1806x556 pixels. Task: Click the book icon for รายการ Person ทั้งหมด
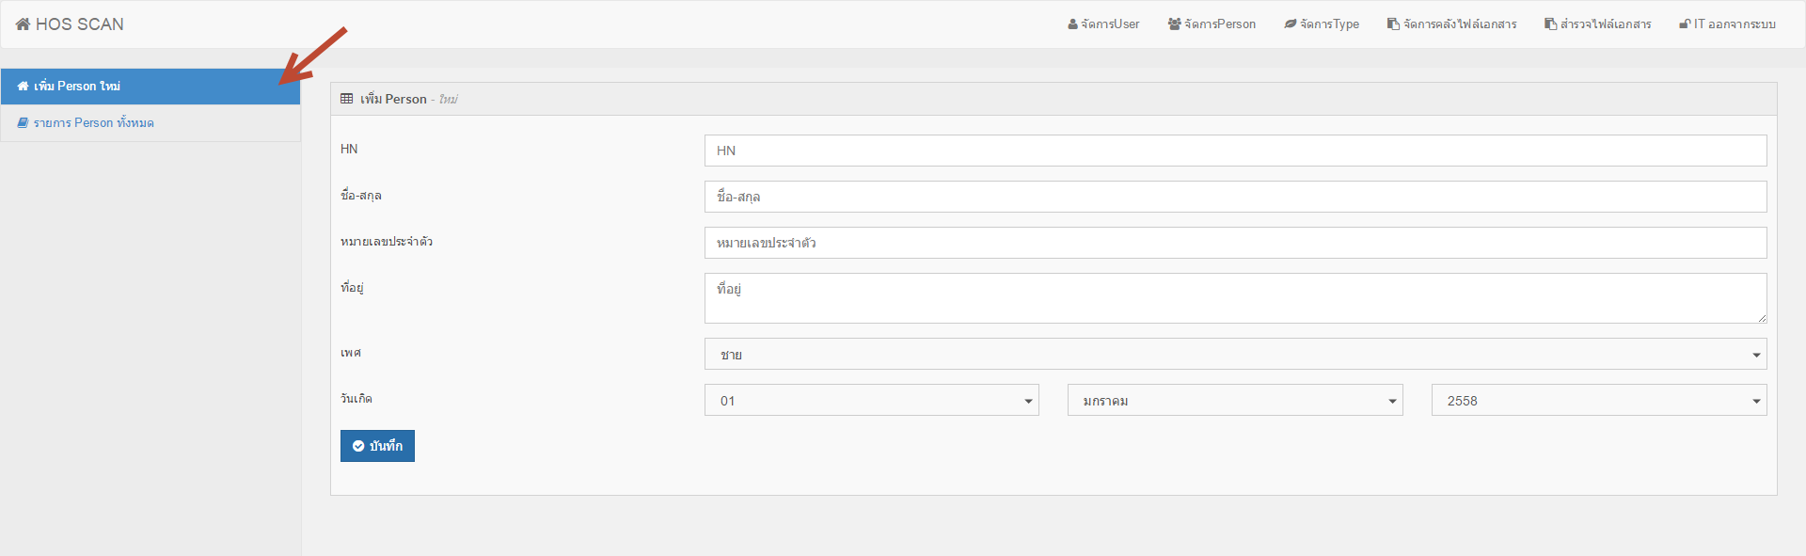click(x=23, y=123)
